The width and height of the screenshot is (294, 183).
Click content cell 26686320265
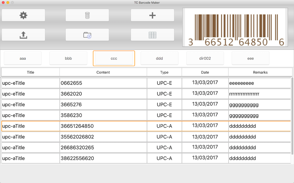tap(103, 148)
